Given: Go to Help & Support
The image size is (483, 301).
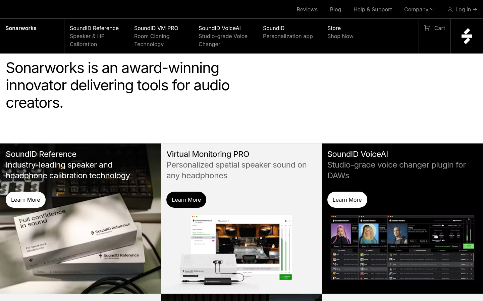Looking at the screenshot, I should tap(373, 9).
